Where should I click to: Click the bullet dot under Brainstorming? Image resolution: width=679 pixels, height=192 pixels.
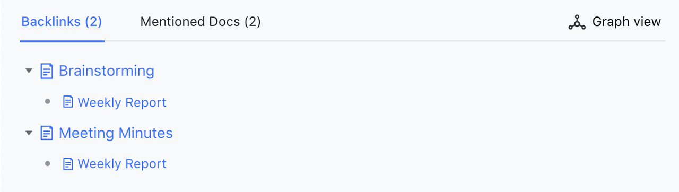point(48,102)
